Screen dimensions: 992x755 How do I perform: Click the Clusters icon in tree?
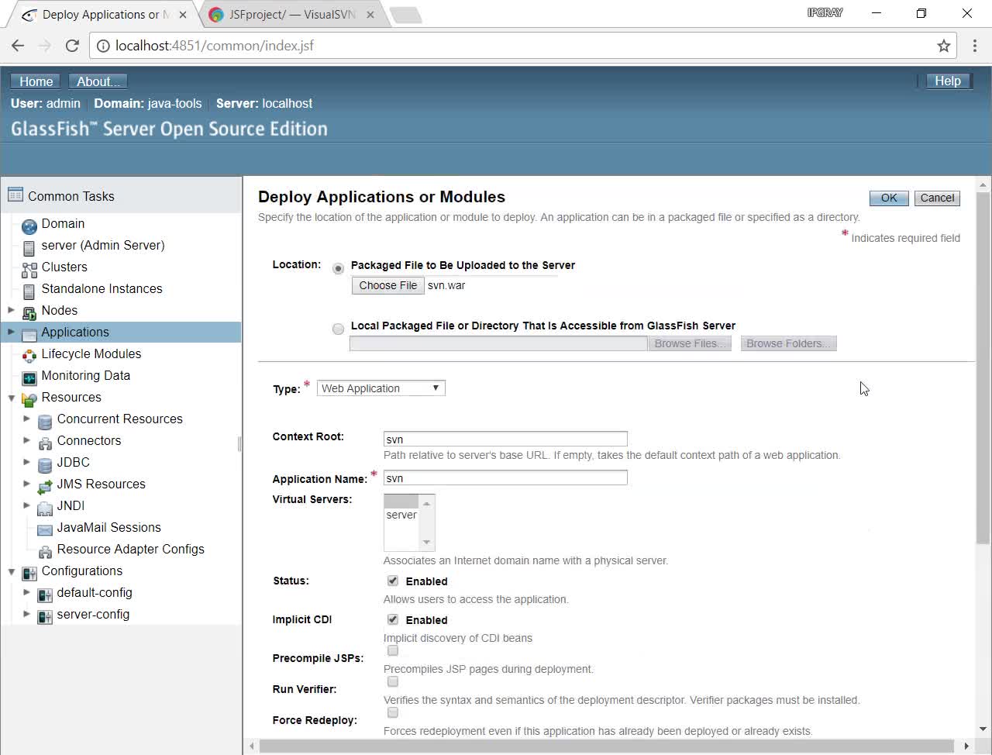pos(29,270)
